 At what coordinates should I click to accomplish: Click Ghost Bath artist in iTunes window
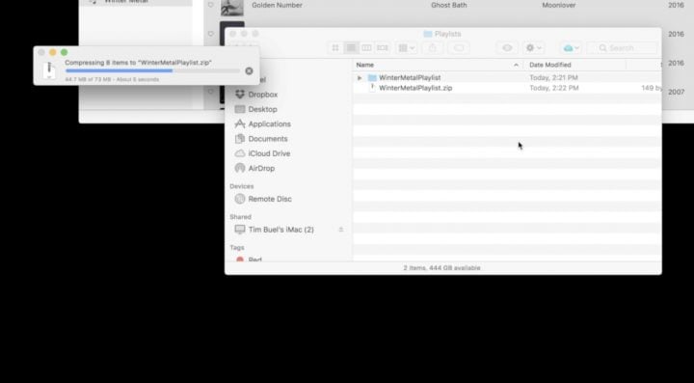[x=449, y=6]
